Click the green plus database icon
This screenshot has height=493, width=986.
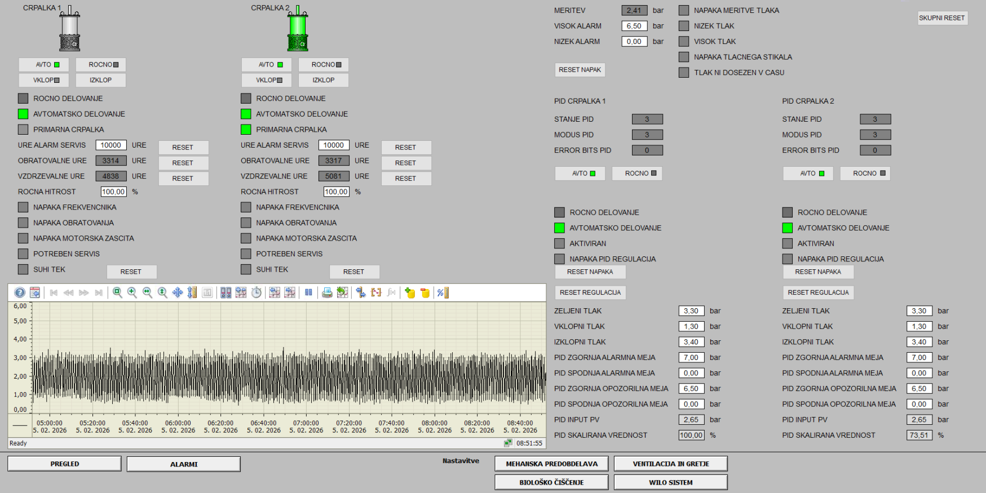[x=410, y=292]
